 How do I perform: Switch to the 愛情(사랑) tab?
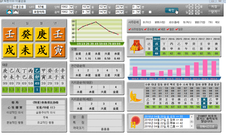[x=160, y=22]
